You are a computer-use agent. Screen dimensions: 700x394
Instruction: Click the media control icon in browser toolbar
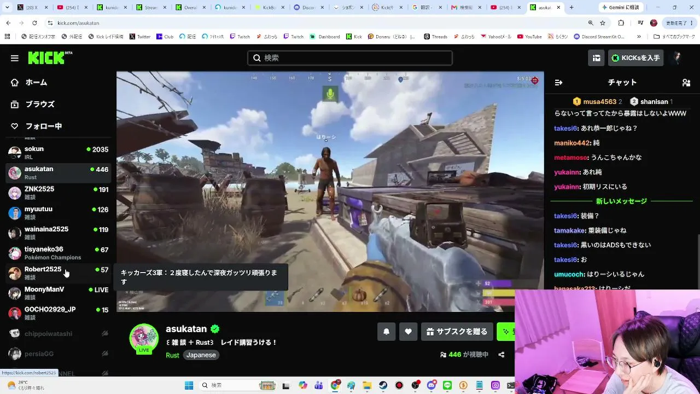tap(640, 23)
